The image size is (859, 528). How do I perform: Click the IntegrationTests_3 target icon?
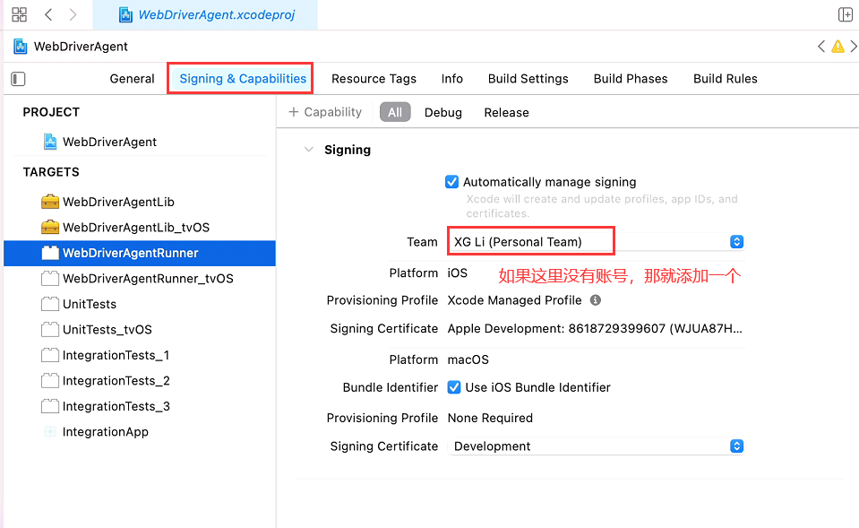pyautogui.click(x=50, y=406)
